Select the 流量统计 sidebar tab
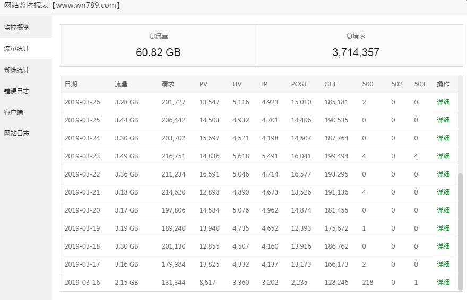The height and width of the screenshot is (300, 467). 17,48
